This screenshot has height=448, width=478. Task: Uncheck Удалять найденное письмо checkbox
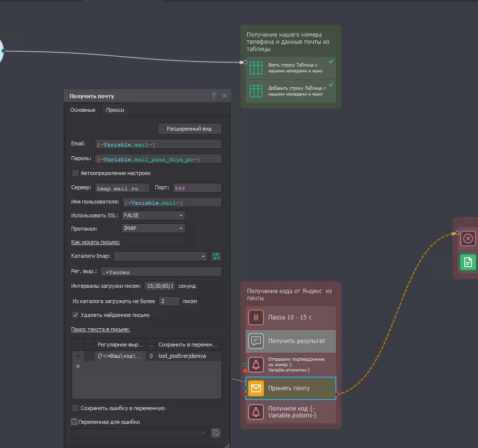pyautogui.click(x=75, y=315)
